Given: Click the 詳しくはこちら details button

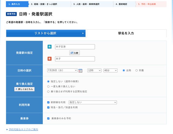Looking at the screenshot, I should (x=24, y=89).
